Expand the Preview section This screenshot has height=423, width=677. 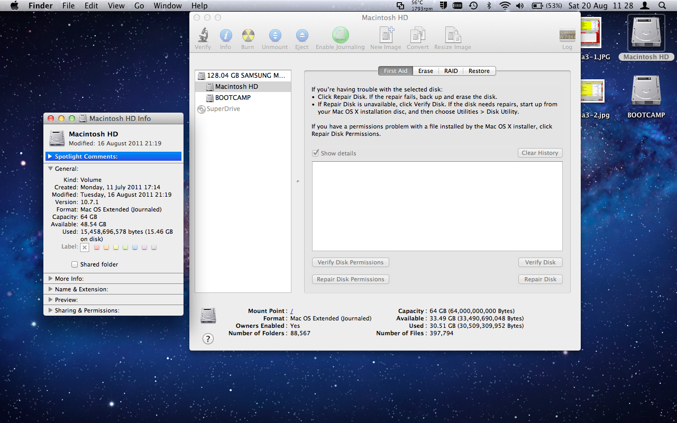(50, 300)
